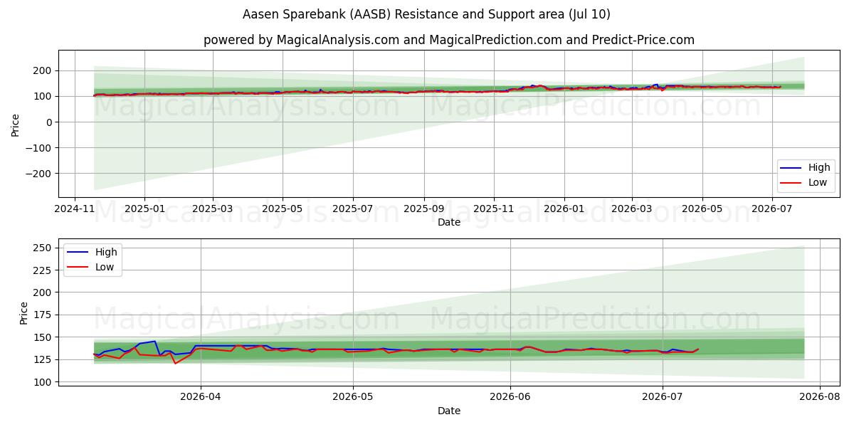Viewport: 854px width, 427px height.
Task: Click the bottom chart x-axis label '2026-04'
Action: [x=201, y=399]
